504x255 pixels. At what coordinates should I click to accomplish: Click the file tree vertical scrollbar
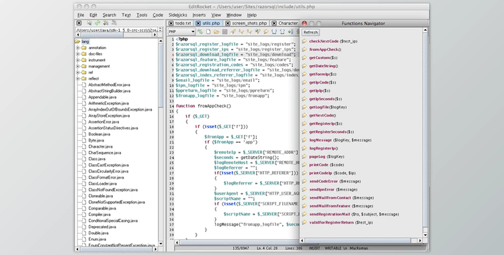tap(161, 75)
